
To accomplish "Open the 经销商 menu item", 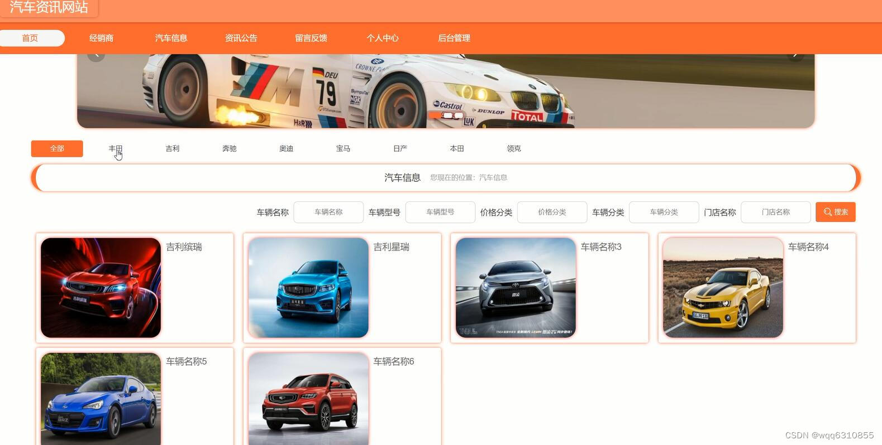I will pos(101,38).
